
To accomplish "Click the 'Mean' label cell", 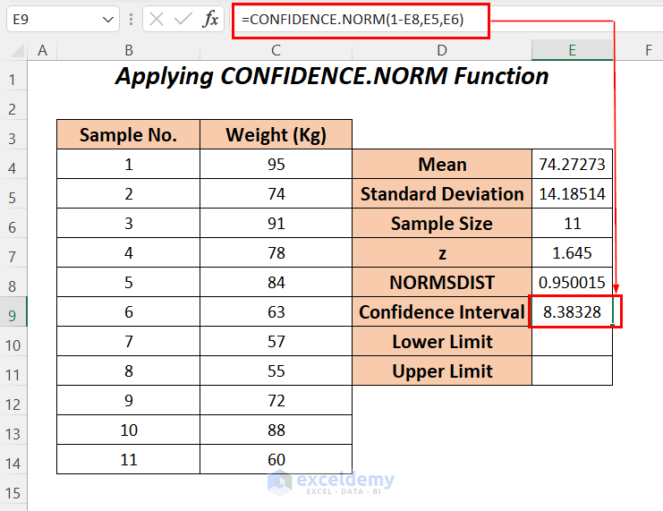I will (x=442, y=164).
